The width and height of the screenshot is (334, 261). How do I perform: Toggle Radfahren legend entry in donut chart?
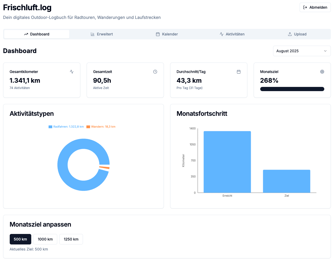click(x=66, y=127)
